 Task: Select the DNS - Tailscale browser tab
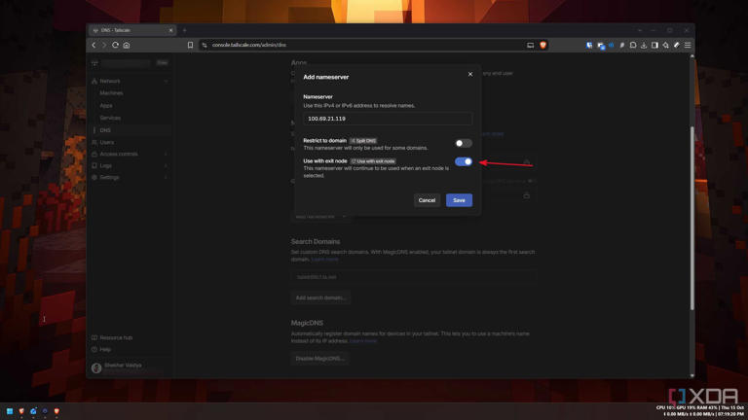coord(132,30)
